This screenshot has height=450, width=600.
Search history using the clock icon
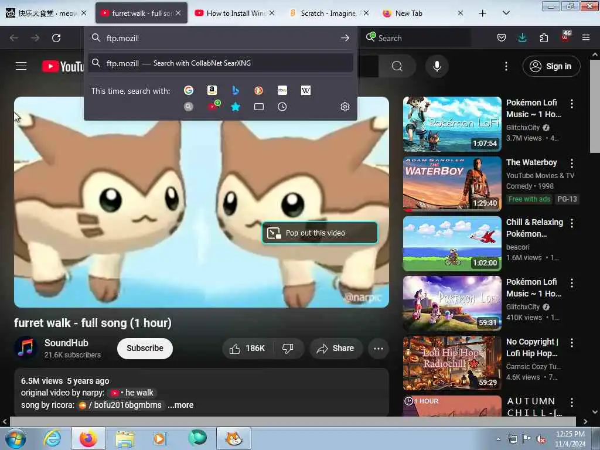[282, 107]
